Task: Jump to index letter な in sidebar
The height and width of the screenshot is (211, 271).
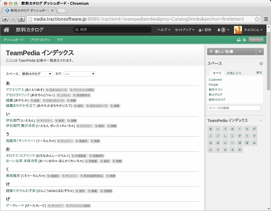Action: click(211, 143)
